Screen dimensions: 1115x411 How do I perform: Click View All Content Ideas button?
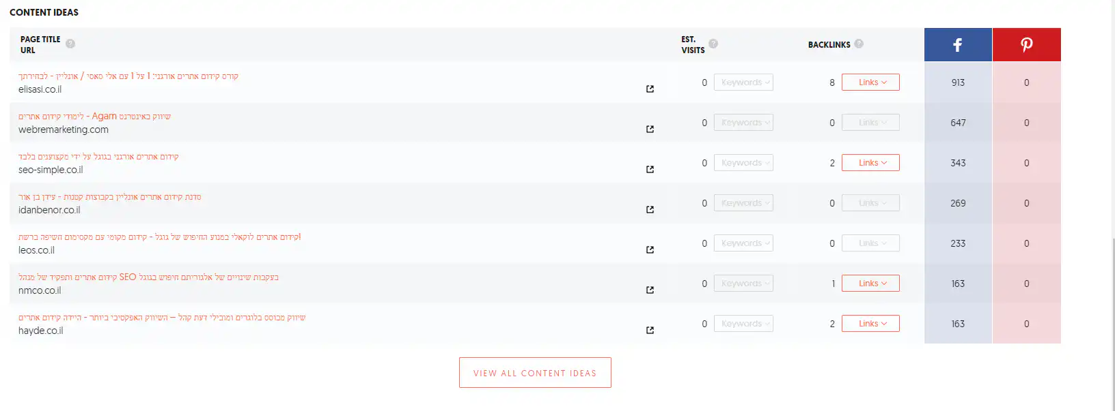[x=535, y=373]
